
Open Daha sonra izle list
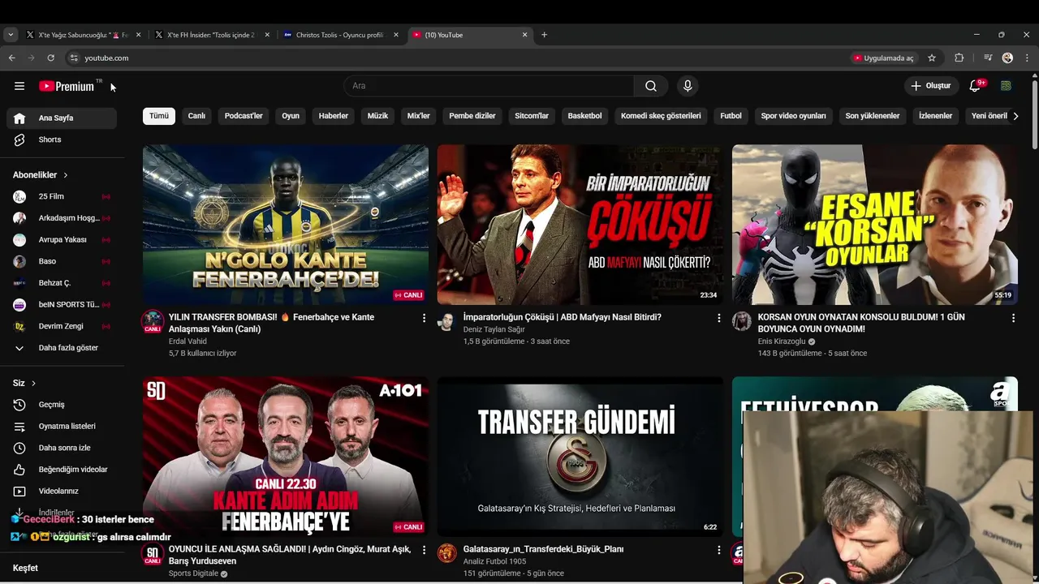(62, 448)
